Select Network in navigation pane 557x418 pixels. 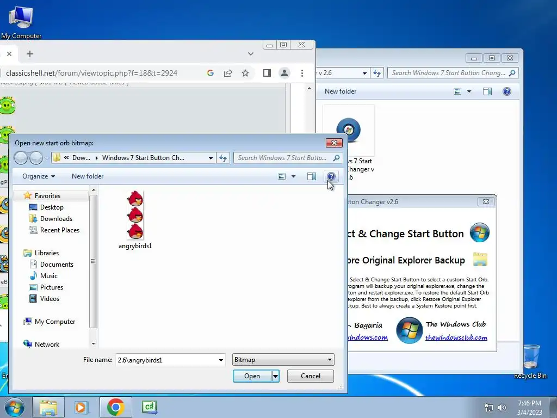click(x=47, y=345)
